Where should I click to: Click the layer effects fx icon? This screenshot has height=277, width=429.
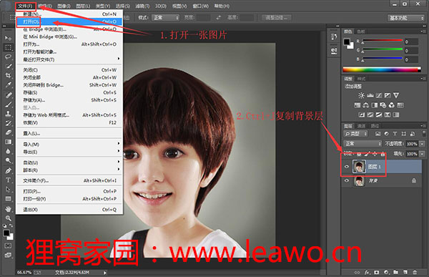[368, 272]
